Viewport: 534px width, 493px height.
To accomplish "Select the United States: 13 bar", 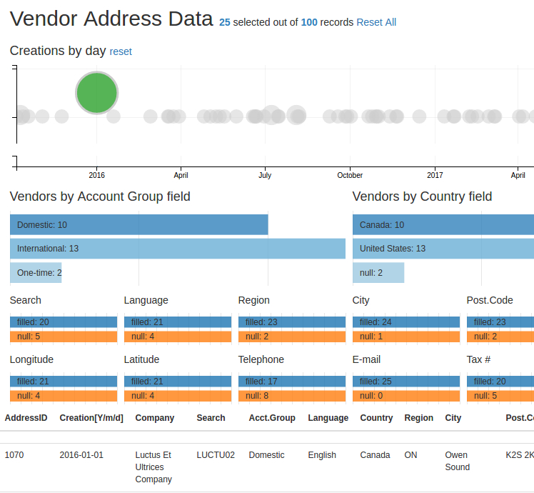I will coord(443,249).
